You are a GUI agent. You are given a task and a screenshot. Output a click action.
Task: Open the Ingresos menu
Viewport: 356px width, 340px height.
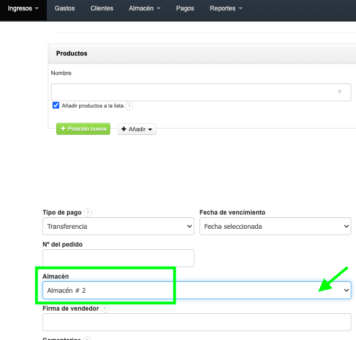[23, 9]
